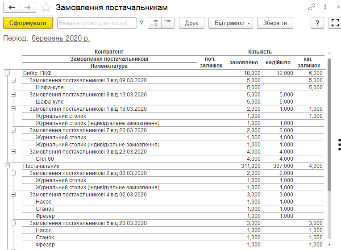The height and width of the screenshot is (250, 341).
Task: Click the 12,000 received total cell
Action: tap(285, 73)
